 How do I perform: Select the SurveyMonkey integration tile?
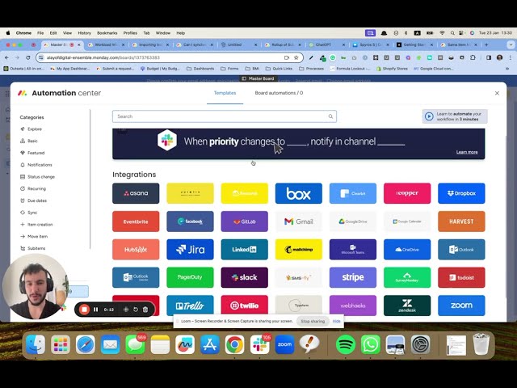click(x=407, y=277)
